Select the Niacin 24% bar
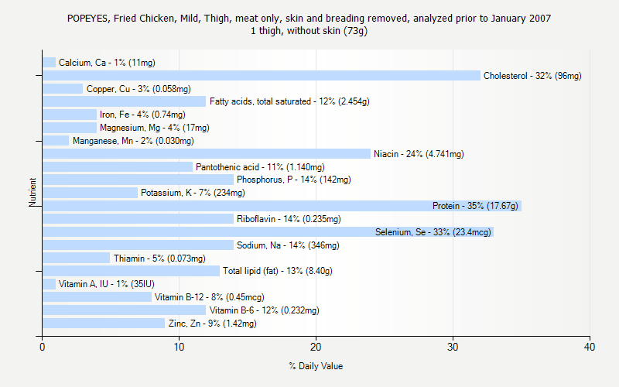 [206, 154]
